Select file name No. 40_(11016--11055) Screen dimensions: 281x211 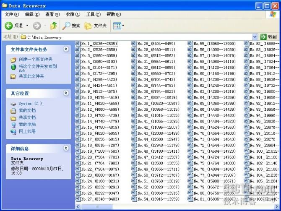(158, 115)
